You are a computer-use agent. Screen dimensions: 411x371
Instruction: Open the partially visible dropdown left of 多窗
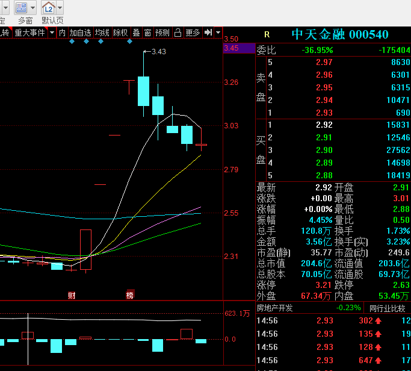pos(5,8)
